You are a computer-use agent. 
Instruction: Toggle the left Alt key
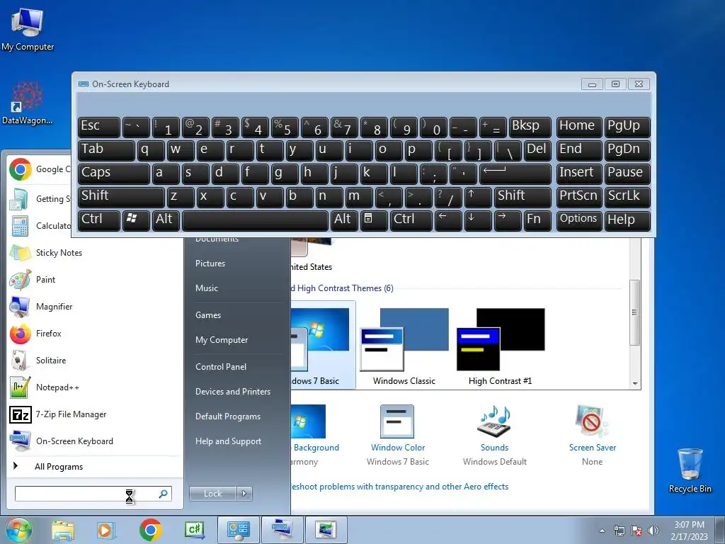(166, 220)
